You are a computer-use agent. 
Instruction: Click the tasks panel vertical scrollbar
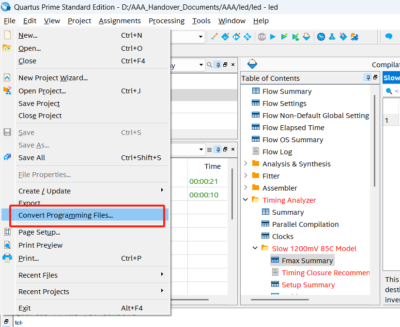click(232, 194)
